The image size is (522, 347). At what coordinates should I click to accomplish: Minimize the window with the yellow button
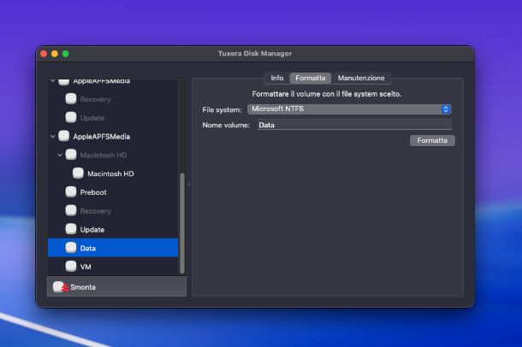55,54
